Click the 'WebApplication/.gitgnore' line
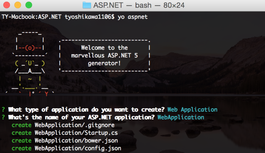Viewport: 265px width, 153px height. (75, 125)
